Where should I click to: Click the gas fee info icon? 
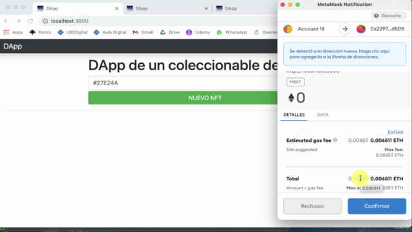[x=335, y=140]
